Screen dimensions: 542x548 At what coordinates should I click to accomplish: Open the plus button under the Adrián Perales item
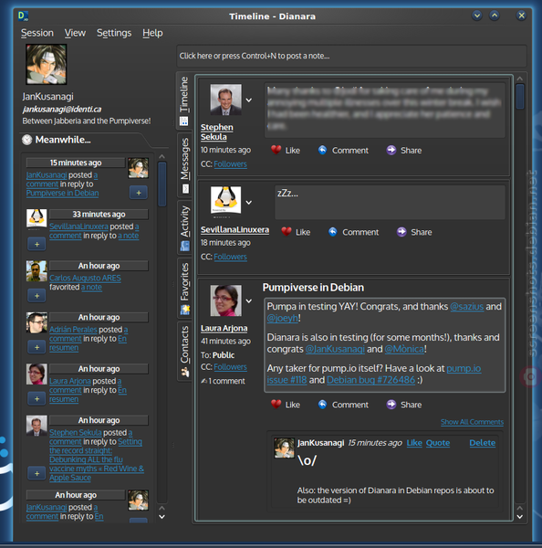coord(36,347)
